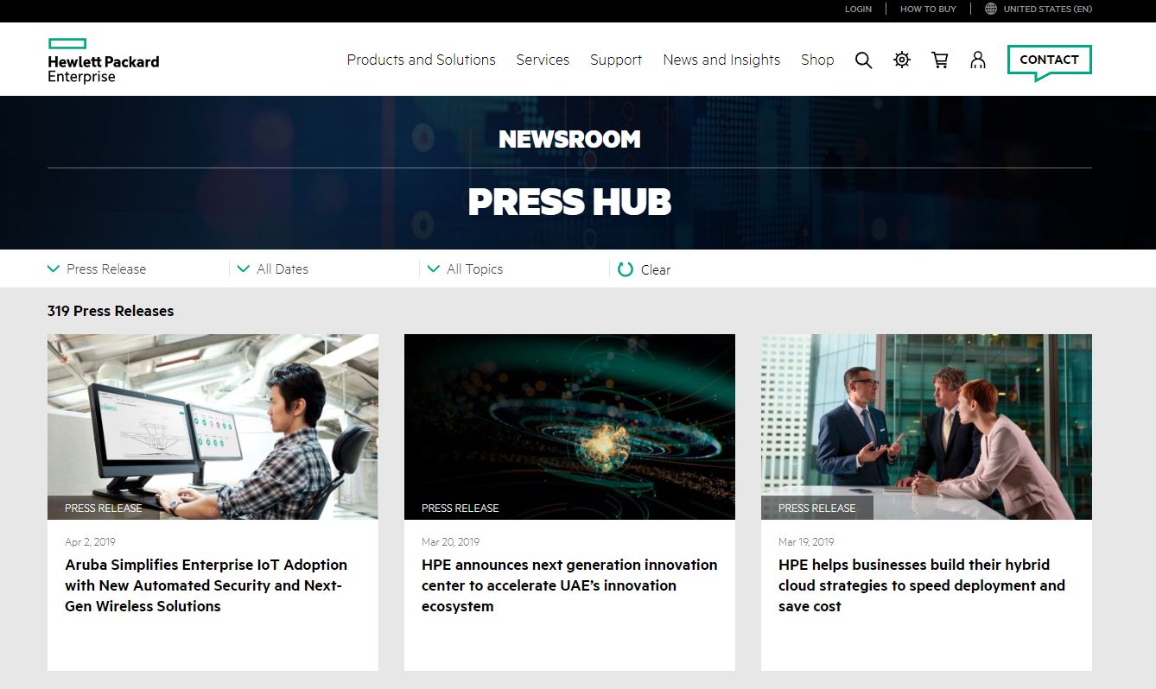Click the HOW TO BUY link
Image resolution: width=1156 pixels, height=689 pixels.
click(x=928, y=9)
